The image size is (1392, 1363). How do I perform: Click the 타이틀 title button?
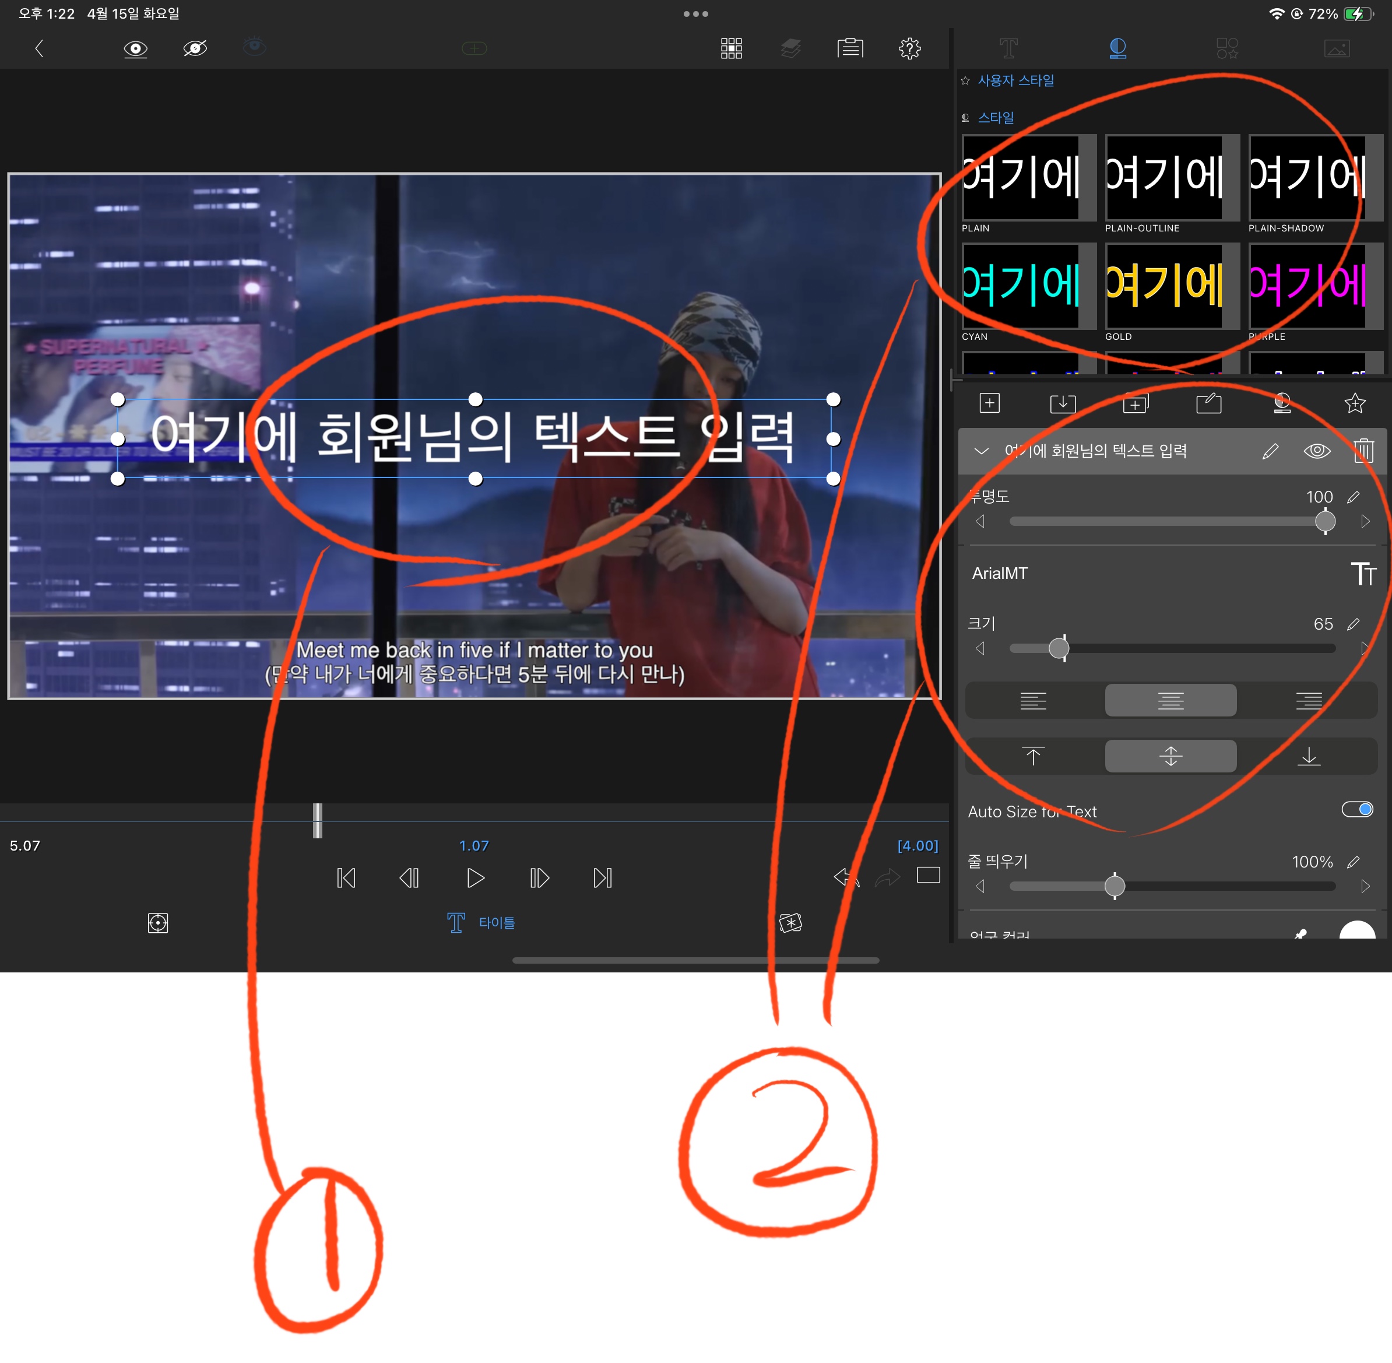coord(480,922)
